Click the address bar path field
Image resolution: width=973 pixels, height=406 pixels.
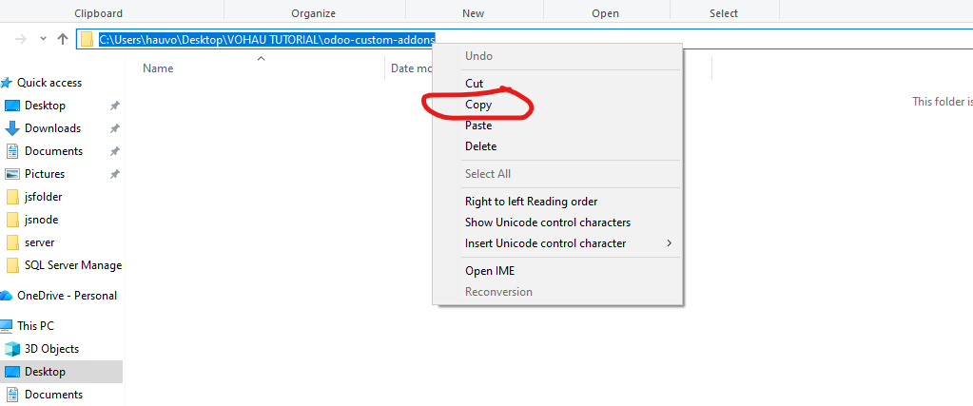[x=266, y=39]
